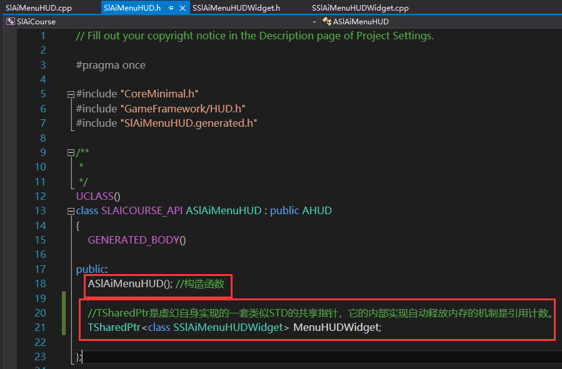The width and height of the screenshot is (562, 369).
Task: Close the SlAiMenuHUD.h tab
Action: coord(183,7)
